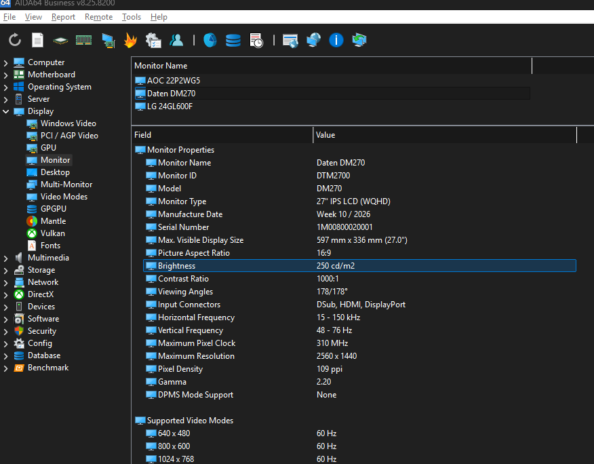
Task: Click the flame stability test icon
Action: 130,41
